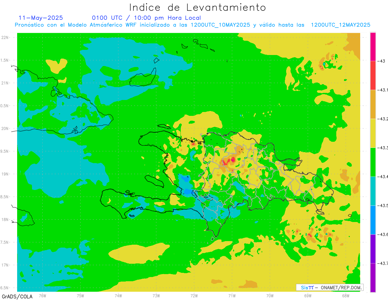The height and width of the screenshot is (300, 388).
Task: Click the '71W' longitude label
Action: pyautogui.click(x=232, y=295)
